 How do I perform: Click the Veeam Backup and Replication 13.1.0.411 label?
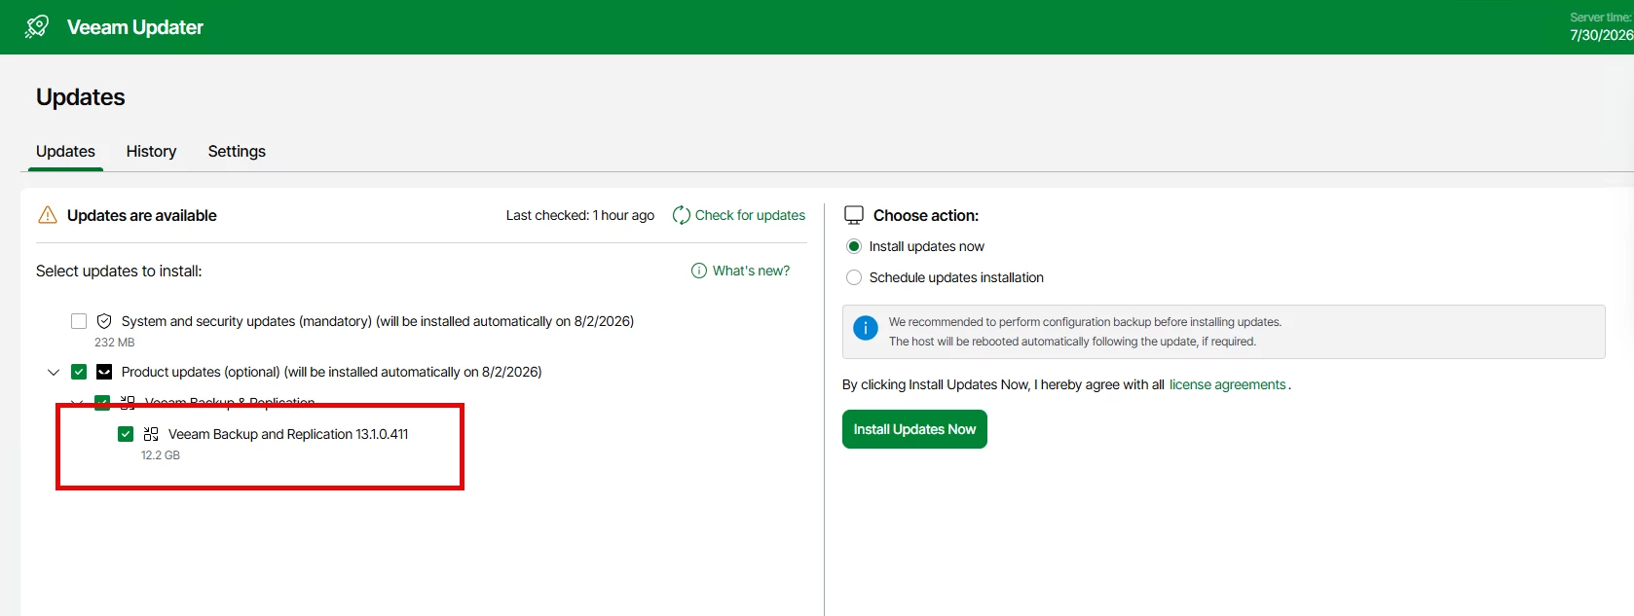[x=288, y=434]
